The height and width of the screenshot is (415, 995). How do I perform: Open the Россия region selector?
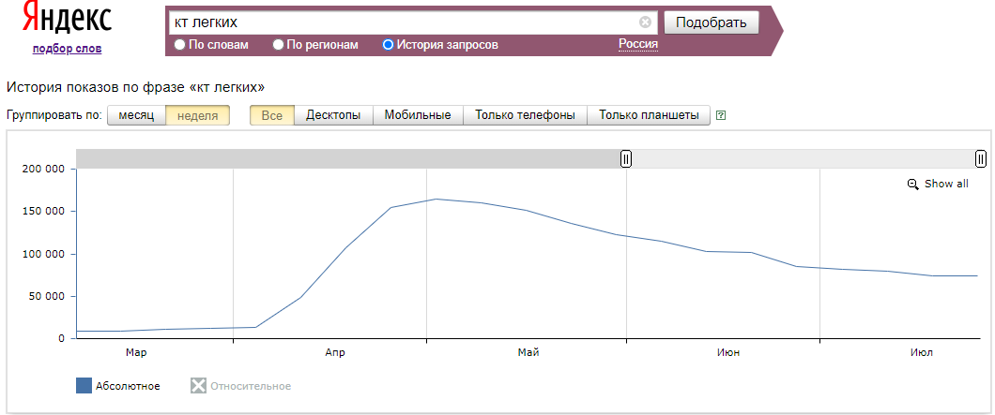coord(638,44)
